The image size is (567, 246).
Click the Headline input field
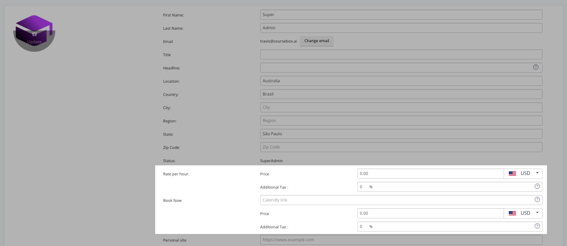[401, 67]
